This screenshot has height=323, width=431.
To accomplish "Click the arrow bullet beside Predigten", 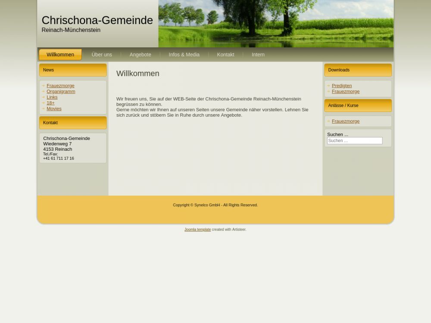I will point(328,86).
